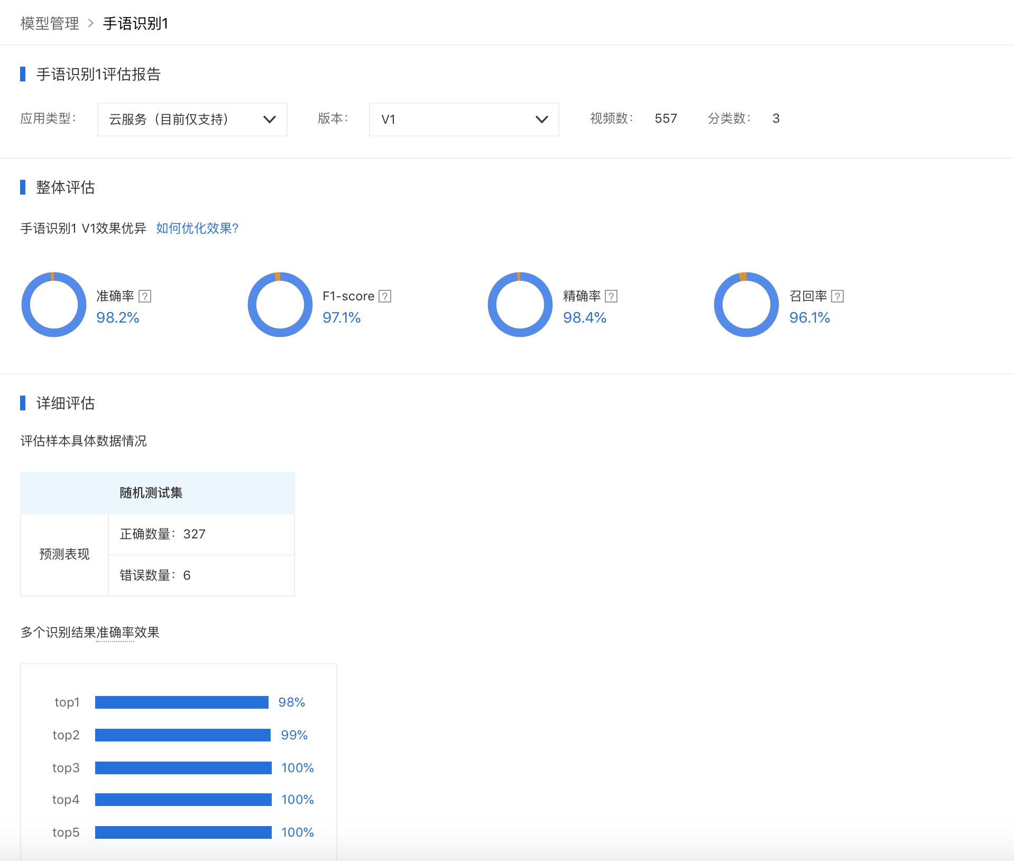Click the top4 accuracy bar
This screenshot has width=1014, height=861.
183,800
